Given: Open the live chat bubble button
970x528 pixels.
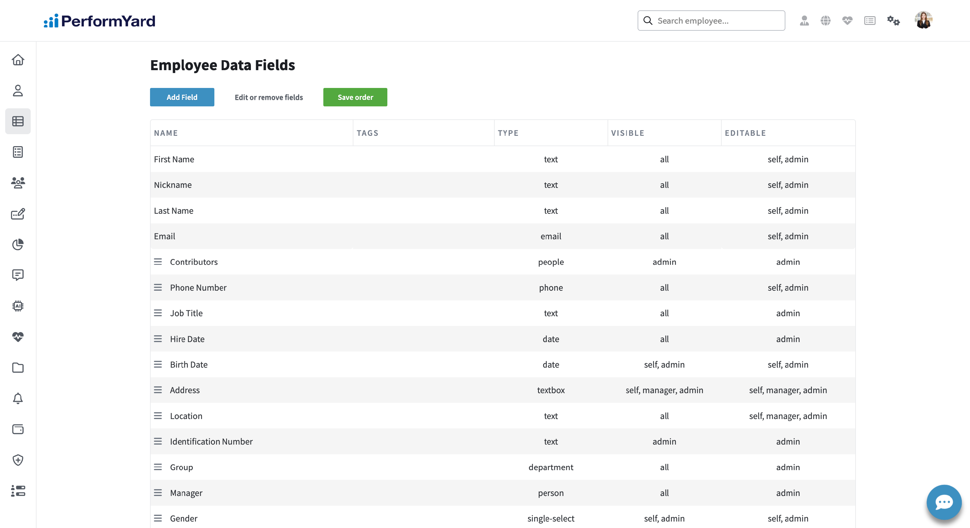Looking at the screenshot, I should pos(943,502).
